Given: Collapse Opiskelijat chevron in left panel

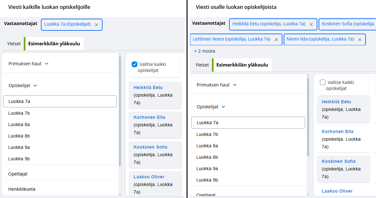Looking at the screenshot, I should coord(35,86).
